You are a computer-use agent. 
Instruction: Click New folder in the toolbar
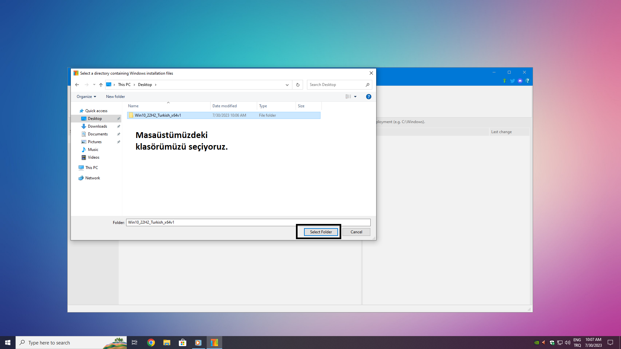point(115,97)
